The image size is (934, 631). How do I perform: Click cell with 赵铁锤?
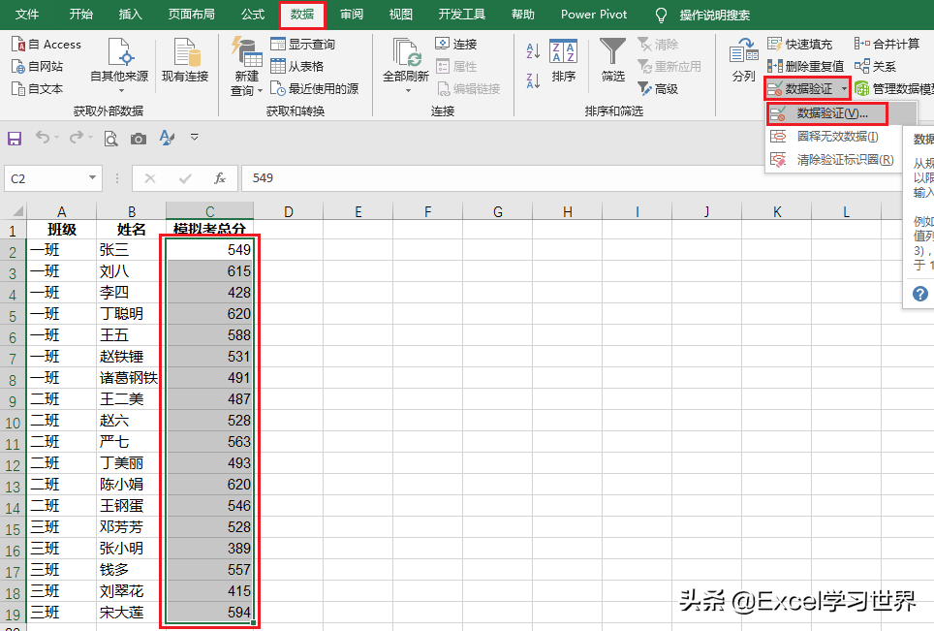click(x=131, y=357)
